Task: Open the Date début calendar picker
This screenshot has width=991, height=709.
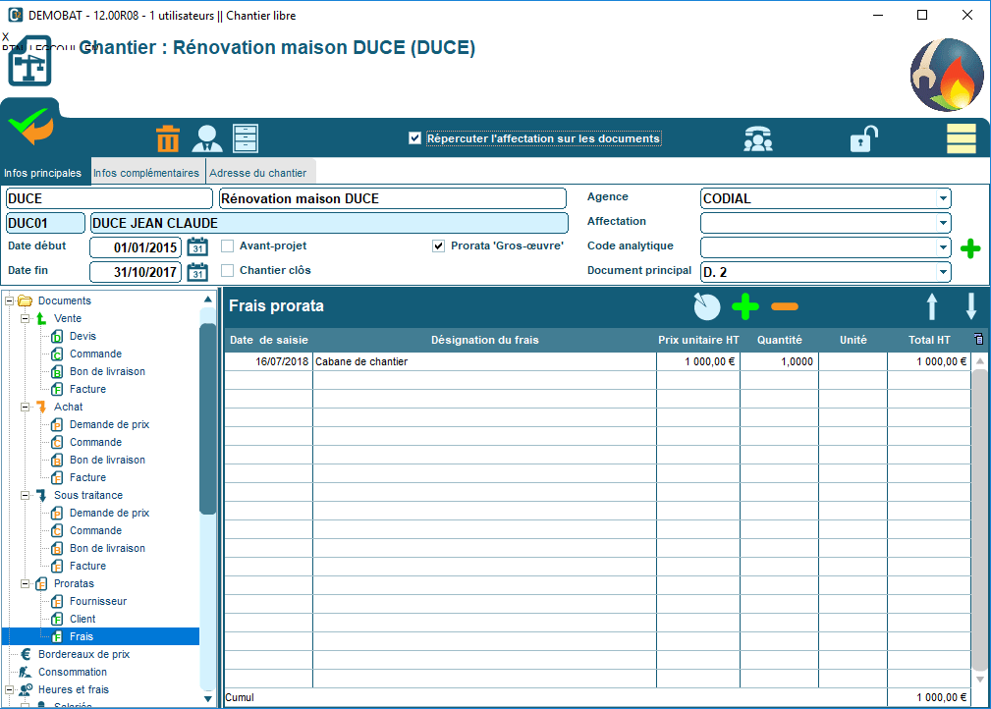Action: click(x=197, y=247)
